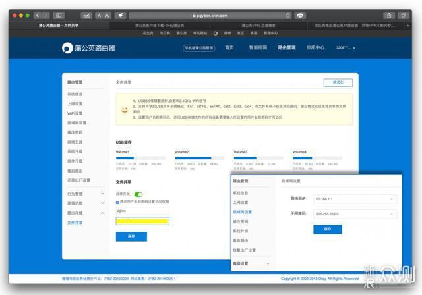Expand the 行为管理 sidebar section

(x=86, y=194)
